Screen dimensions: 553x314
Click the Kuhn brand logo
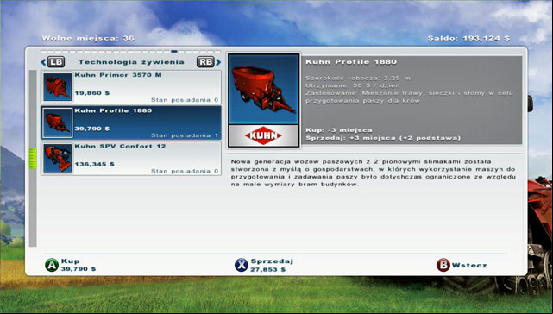coord(263,135)
